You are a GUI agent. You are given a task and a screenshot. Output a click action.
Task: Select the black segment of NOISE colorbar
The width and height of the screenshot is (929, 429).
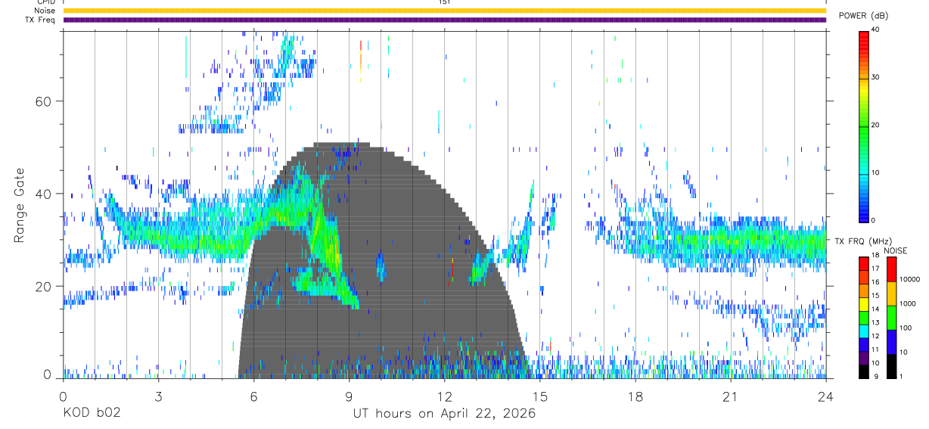(x=891, y=366)
